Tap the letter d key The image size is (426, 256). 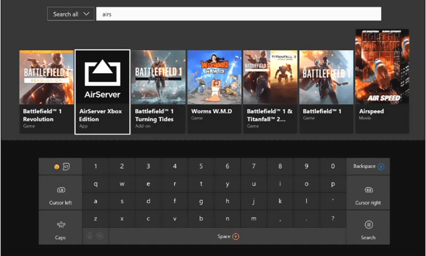tap(149, 201)
